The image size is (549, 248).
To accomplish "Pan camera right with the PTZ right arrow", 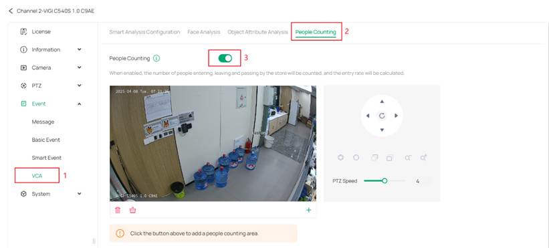I will 397,116.
